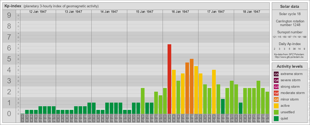Open the gfz-potsdam.de link
The height and width of the screenshot is (125, 310).
(289, 57)
